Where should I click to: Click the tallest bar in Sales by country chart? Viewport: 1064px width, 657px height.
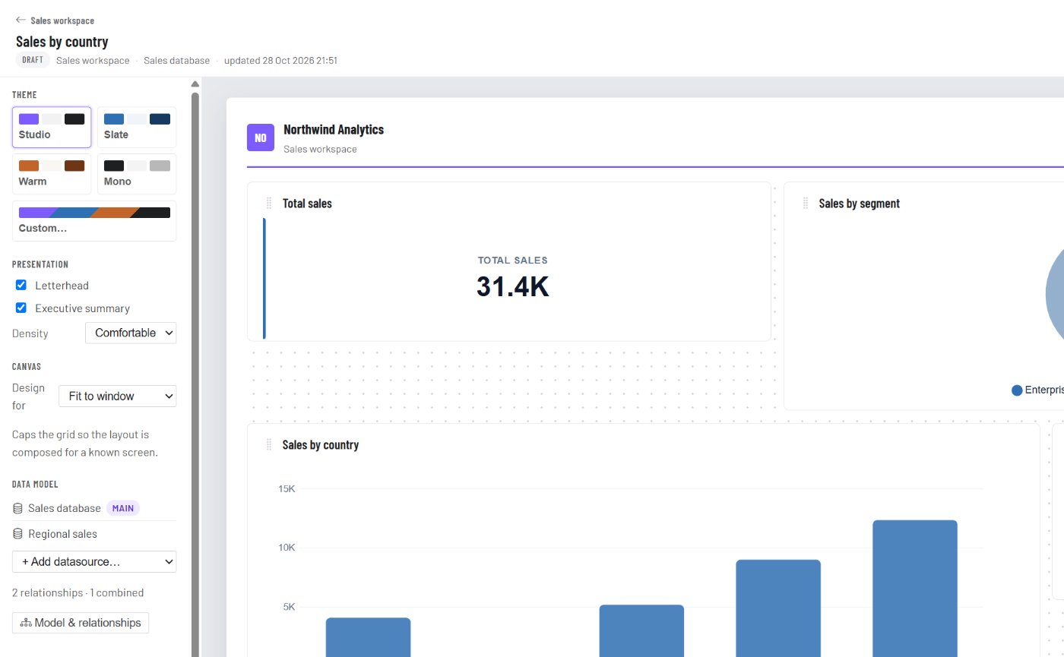(915, 588)
